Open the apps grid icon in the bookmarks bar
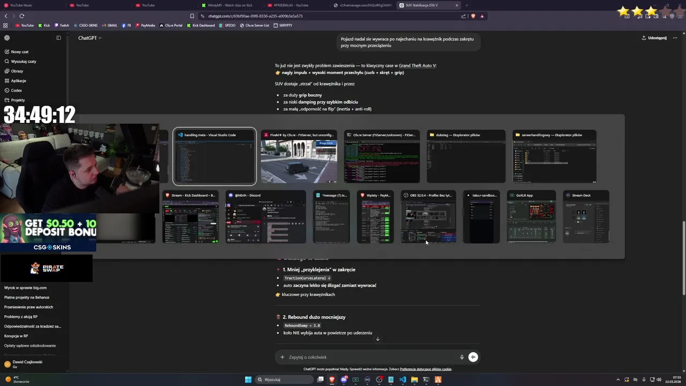 click(x=5, y=25)
